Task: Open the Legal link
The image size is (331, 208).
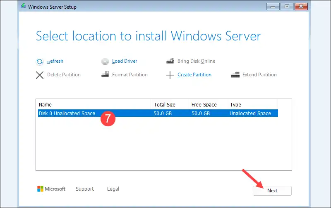Action: point(113,189)
